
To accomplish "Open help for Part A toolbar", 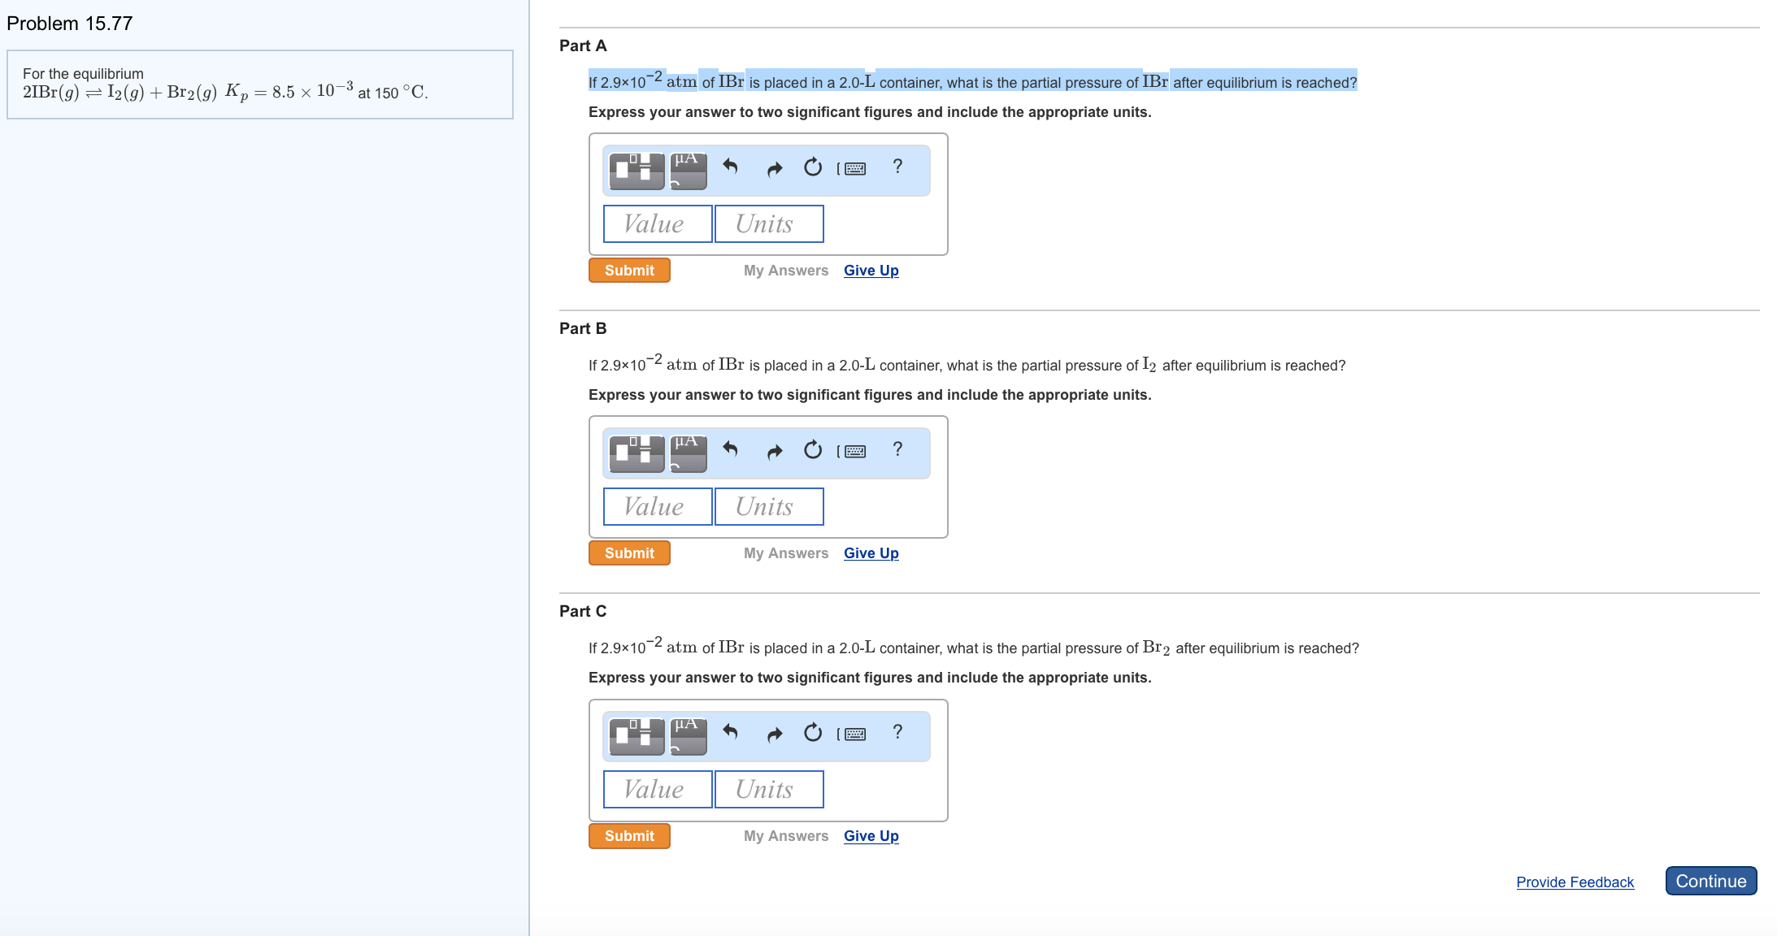I will click(897, 167).
